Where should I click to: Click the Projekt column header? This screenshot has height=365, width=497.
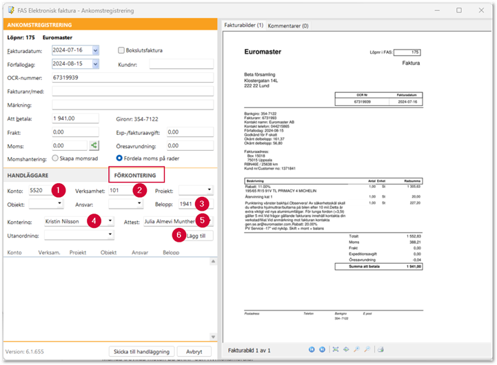pyautogui.click(x=78, y=252)
